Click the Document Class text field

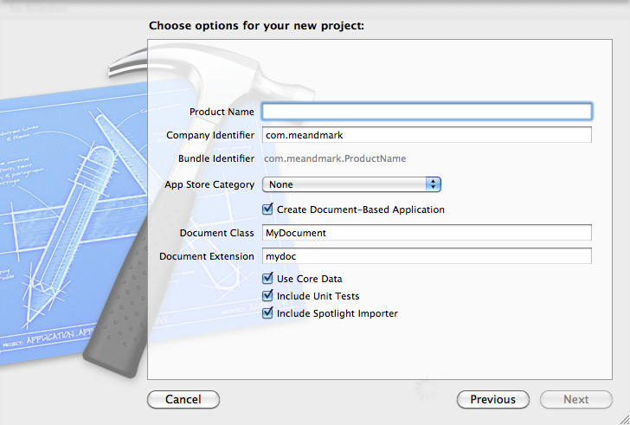point(427,233)
